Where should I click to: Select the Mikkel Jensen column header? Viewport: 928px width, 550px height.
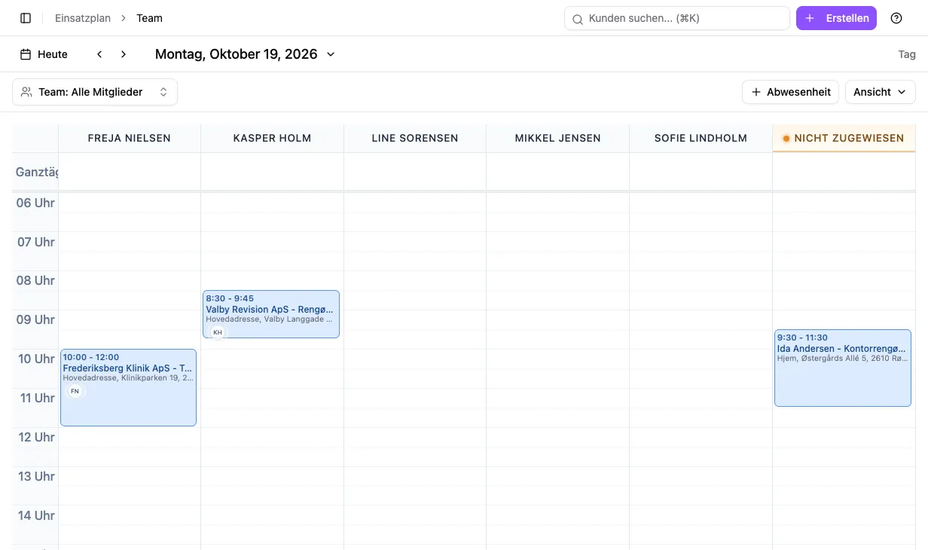558,139
